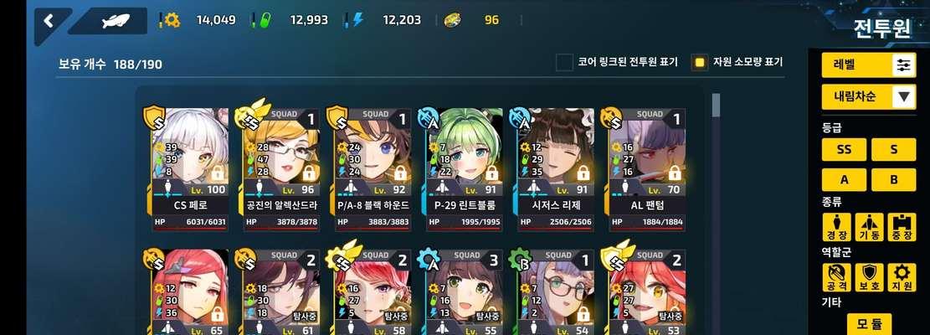This screenshot has width=930, height=335.
Task: Filter by 공격 attacker role
Action: point(836,277)
